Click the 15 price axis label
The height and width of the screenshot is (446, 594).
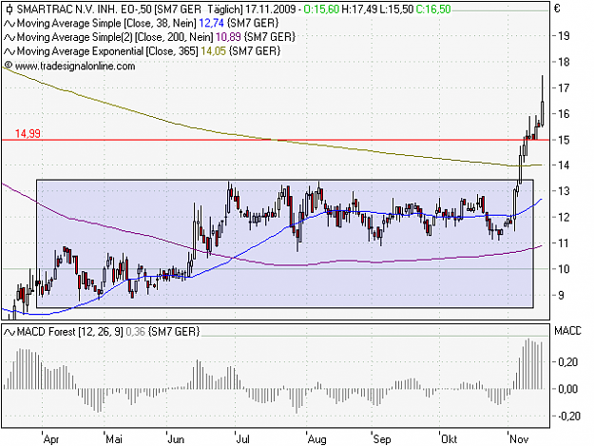coord(565,140)
